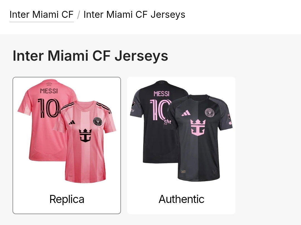
Task: Click the Inter Miami CF Jerseys breadcrumb
Action: (x=134, y=15)
